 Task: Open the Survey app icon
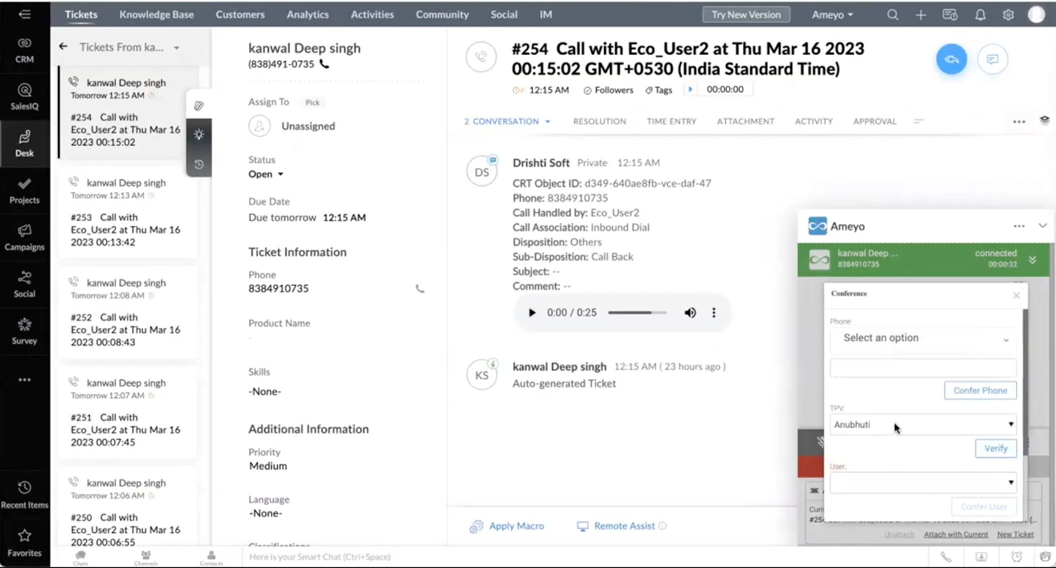coord(24,331)
